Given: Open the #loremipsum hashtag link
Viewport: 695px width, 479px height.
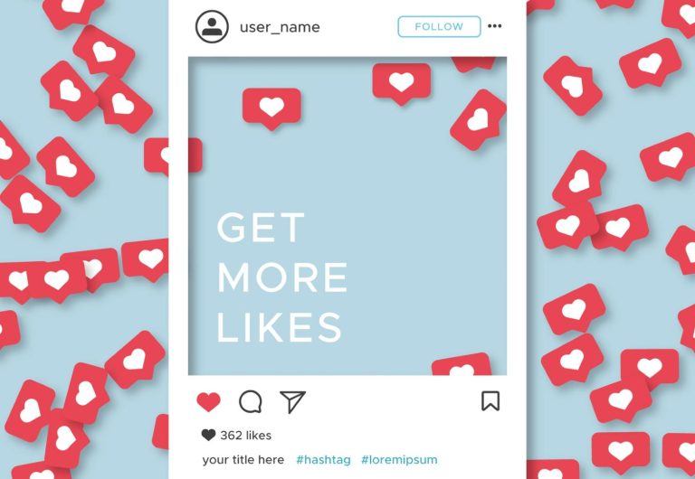Looking at the screenshot, I should click(x=399, y=460).
